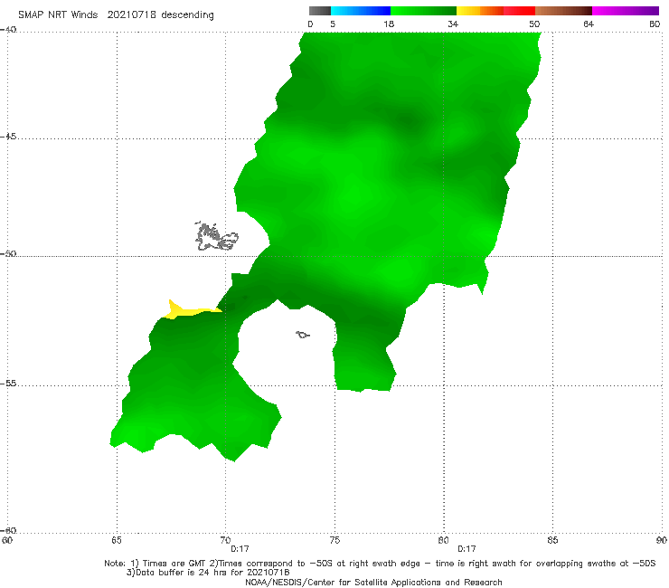
Task: Click the dark green wind patch near 45S 78E
Action: pyautogui.click(x=409, y=122)
